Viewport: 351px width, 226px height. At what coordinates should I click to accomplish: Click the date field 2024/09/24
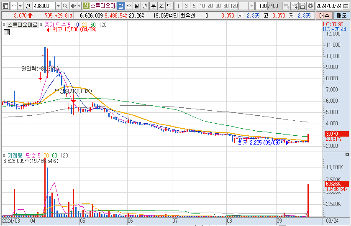(328, 6)
